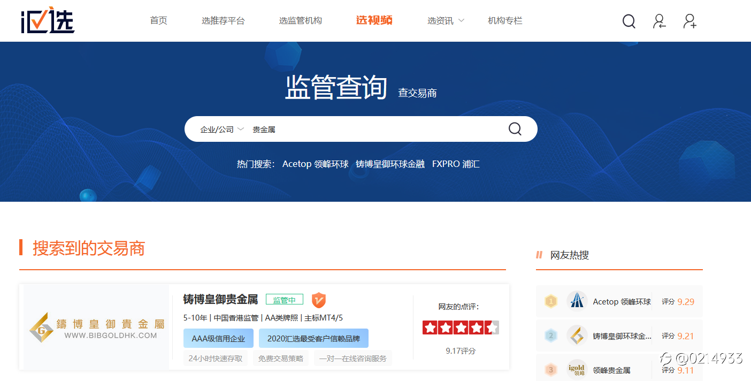Click the 一对一在线咨询服务 tag
The height and width of the screenshot is (381, 751).
(352, 359)
